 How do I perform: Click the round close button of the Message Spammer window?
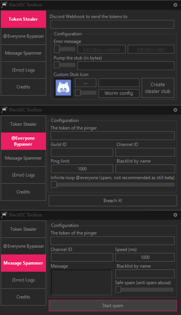(175, 215)
